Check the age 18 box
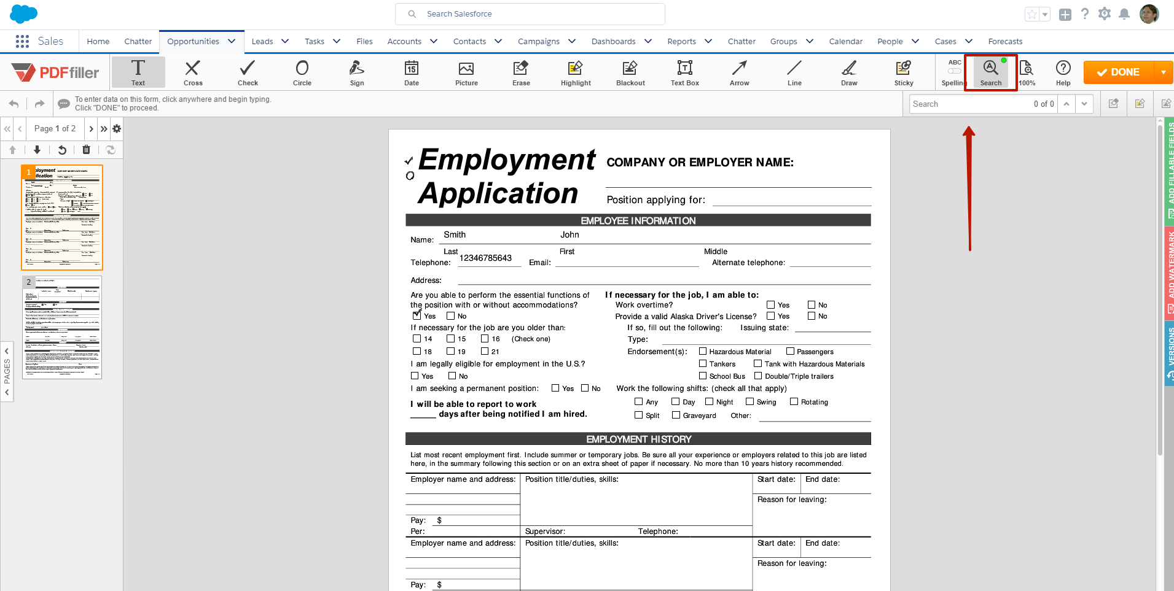Screen dimensions: 1174x591 [417, 351]
